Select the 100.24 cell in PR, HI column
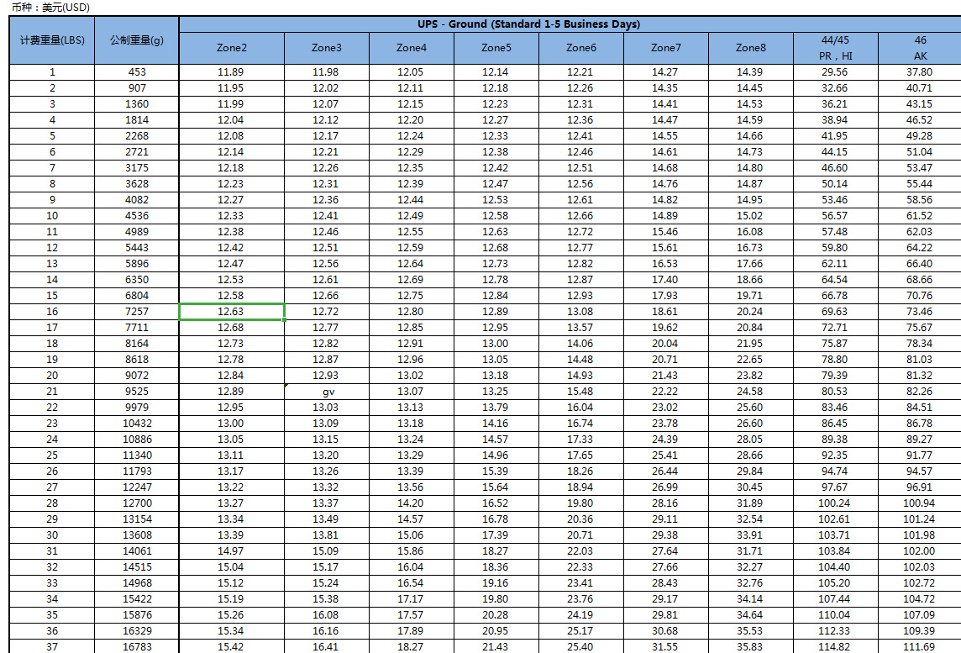961x653 pixels. coord(835,503)
